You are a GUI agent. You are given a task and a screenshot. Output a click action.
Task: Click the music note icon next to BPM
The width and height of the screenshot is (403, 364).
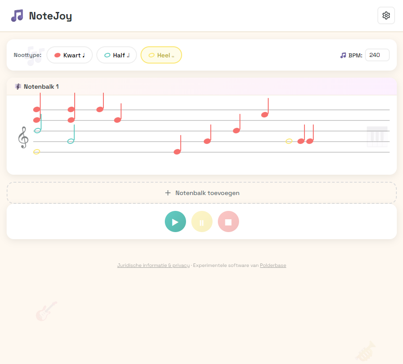[x=343, y=55]
